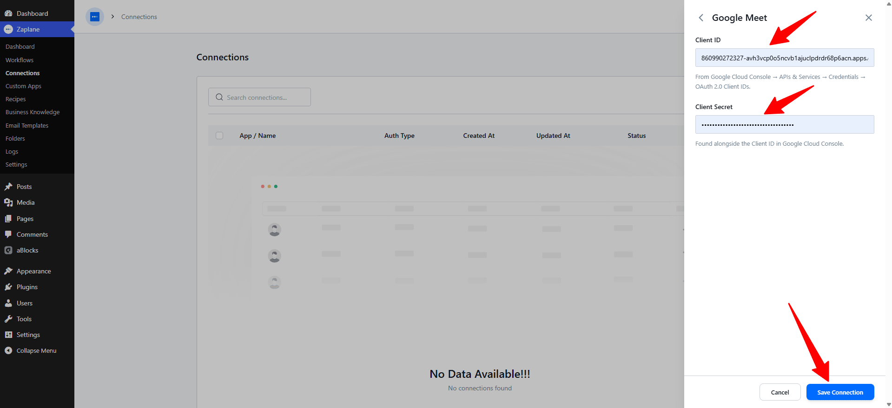Click the Posts pin icon
892x408 pixels.
tap(8, 187)
